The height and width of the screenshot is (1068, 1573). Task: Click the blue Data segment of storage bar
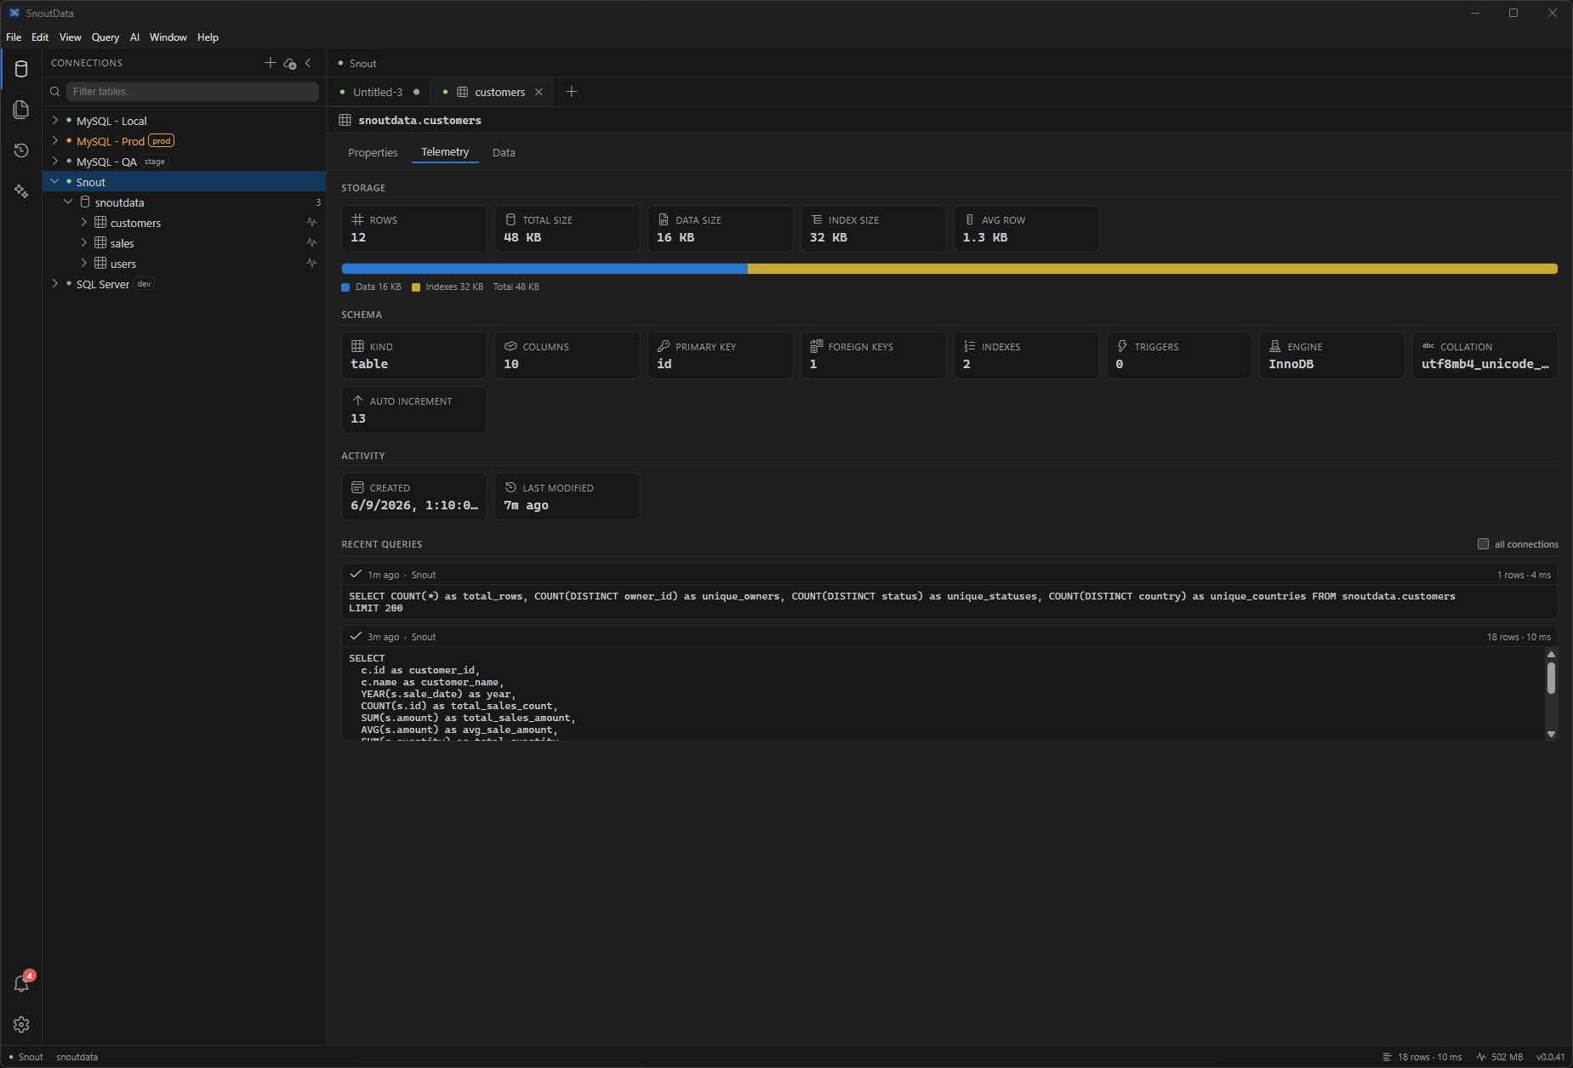pos(544,269)
